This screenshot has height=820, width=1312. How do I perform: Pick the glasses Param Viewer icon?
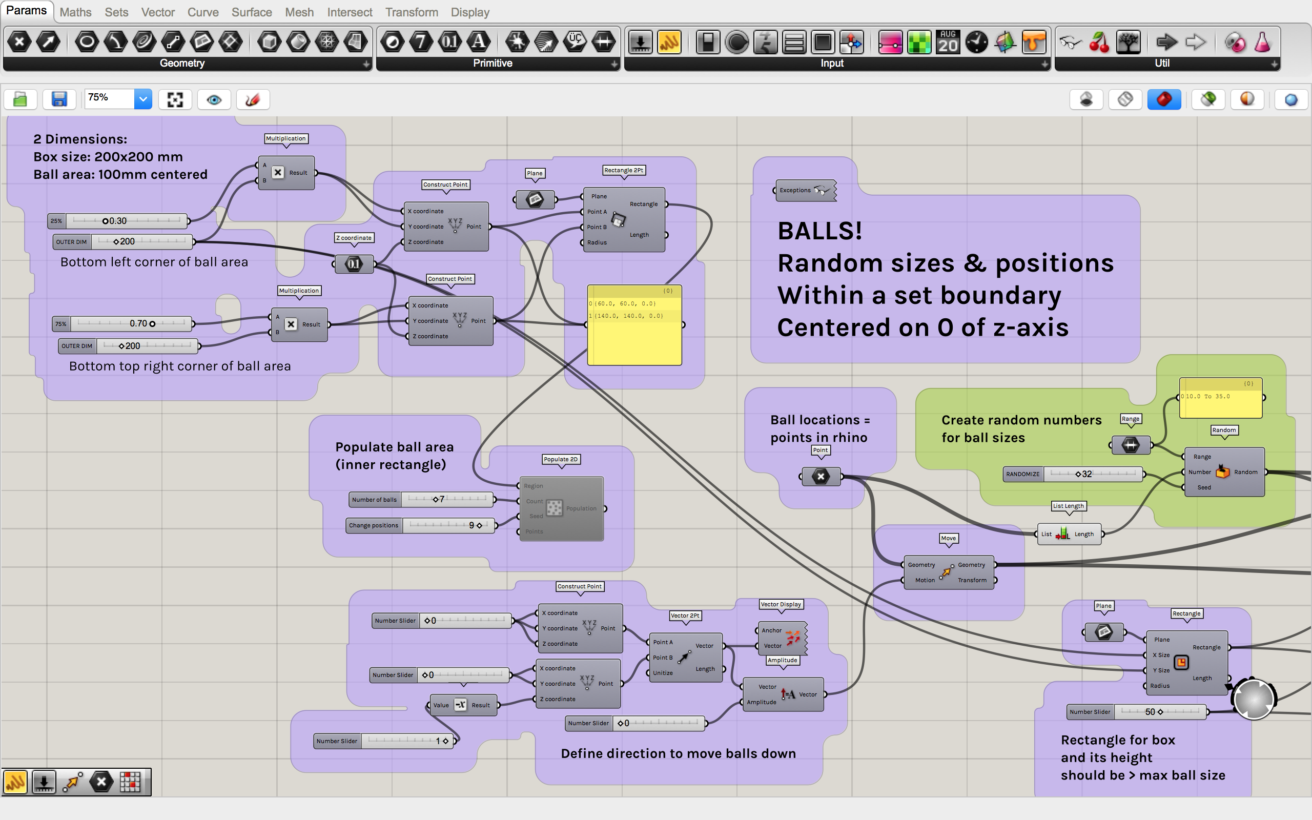(x=1071, y=42)
